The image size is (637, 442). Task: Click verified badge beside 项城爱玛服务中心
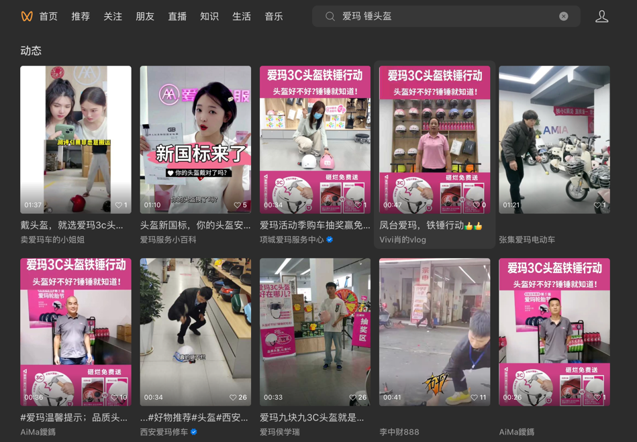coord(330,239)
